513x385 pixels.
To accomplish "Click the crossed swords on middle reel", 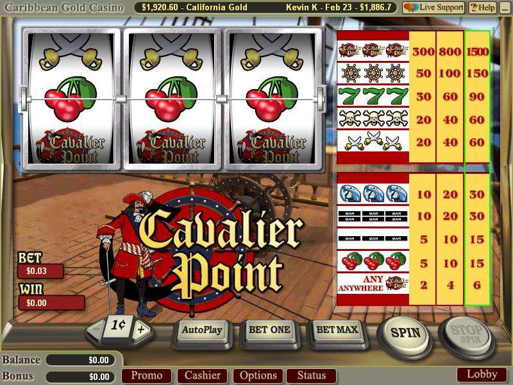I will tap(171, 52).
